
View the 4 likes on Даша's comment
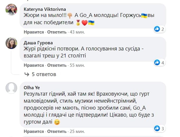159,62
